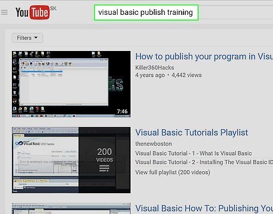This screenshot has height=214, width=273.
Task: Click the Filters dropdown arrow
Action: pos(36,37)
